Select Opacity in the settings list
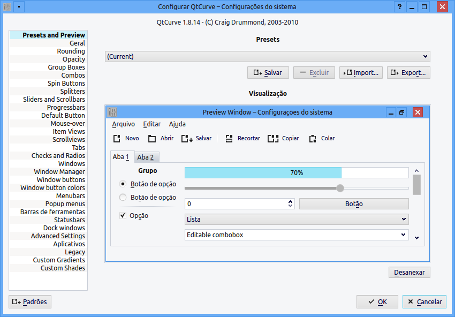 point(48,59)
